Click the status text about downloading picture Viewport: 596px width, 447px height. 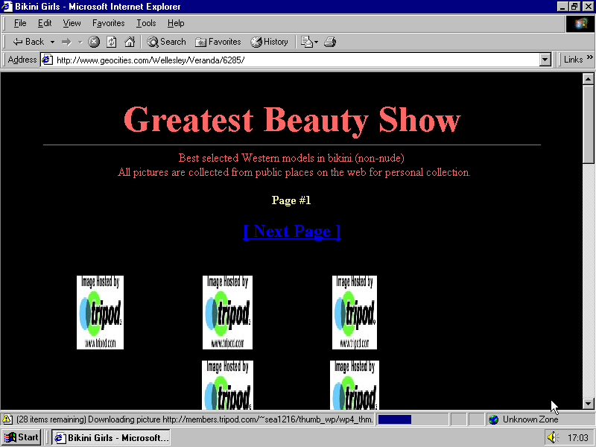(194, 419)
